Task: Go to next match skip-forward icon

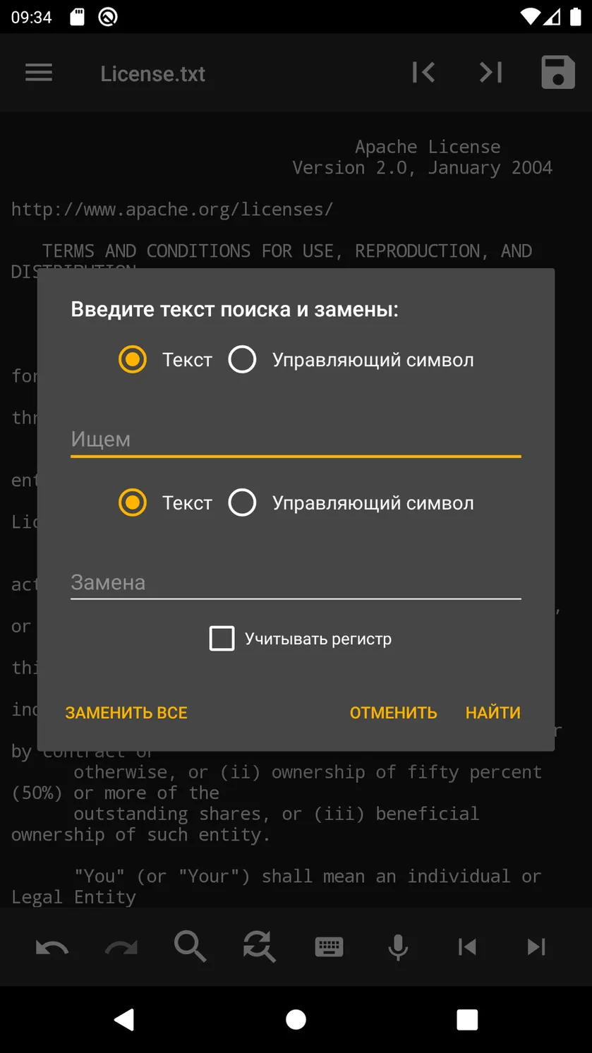Action: click(536, 946)
